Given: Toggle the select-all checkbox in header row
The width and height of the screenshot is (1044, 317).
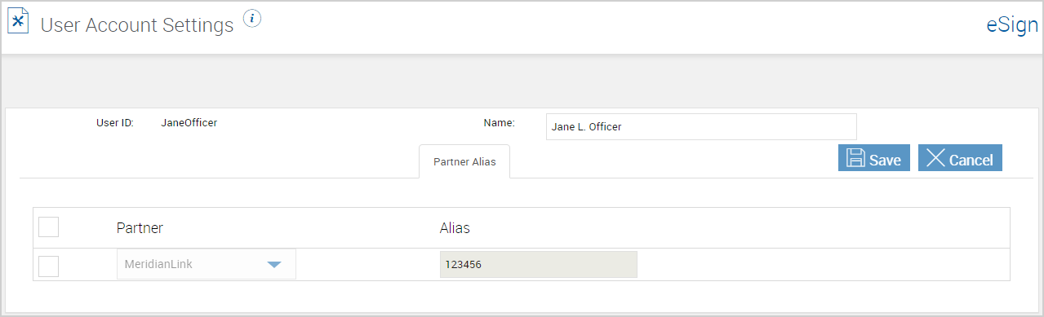Looking at the screenshot, I should point(48,227).
